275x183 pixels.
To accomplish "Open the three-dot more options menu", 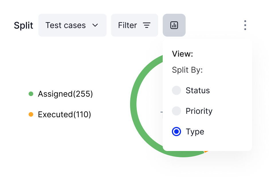I will (x=245, y=25).
